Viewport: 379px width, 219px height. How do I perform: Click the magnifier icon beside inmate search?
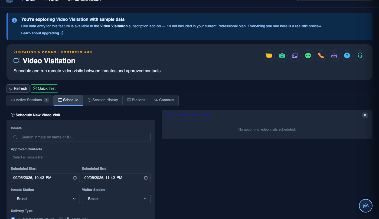click(15, 137)
